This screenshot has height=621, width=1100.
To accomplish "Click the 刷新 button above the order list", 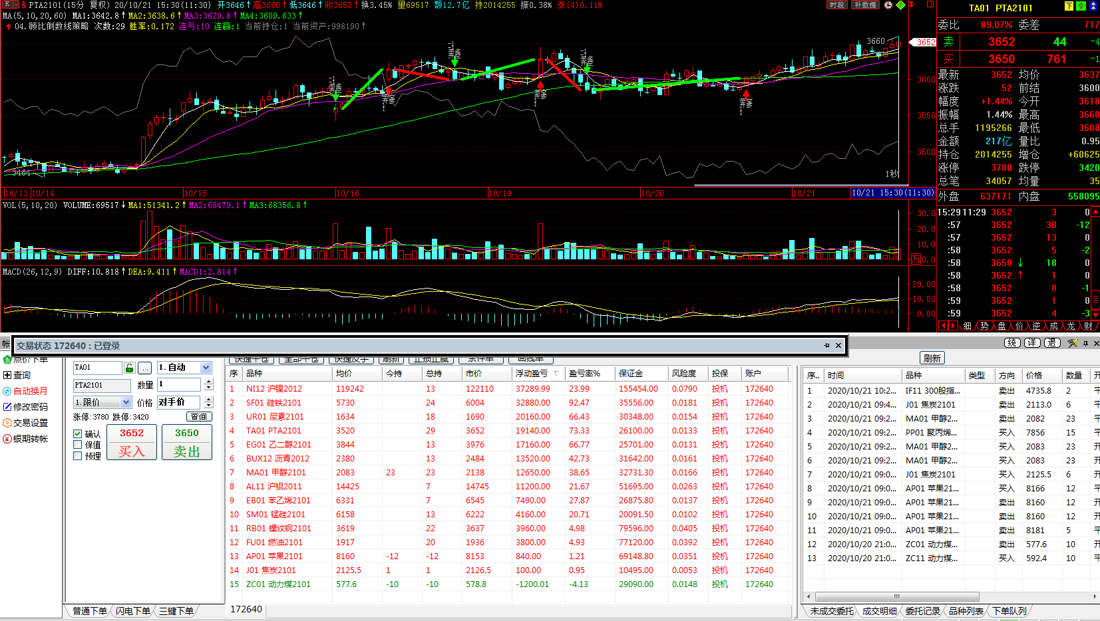I will [932, 358].
